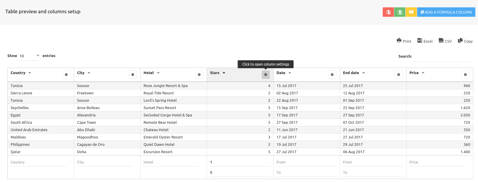Click the Quiet Dawn Hotel cell
478x182 pixels.
tap(174, 144)
